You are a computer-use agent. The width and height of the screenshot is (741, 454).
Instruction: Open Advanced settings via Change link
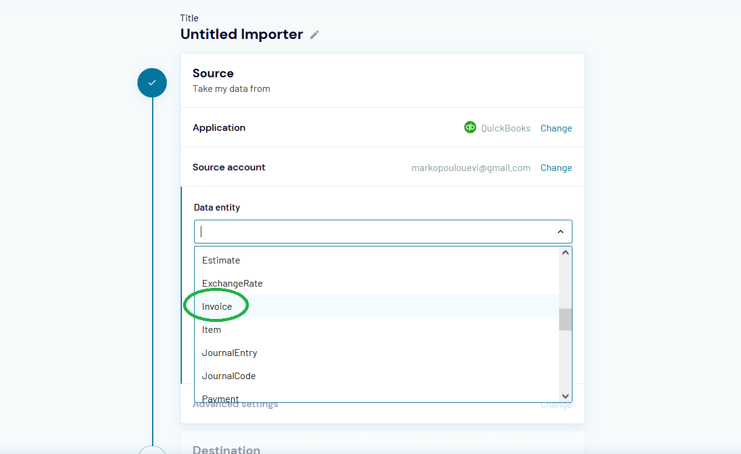[x=555, y=404]
